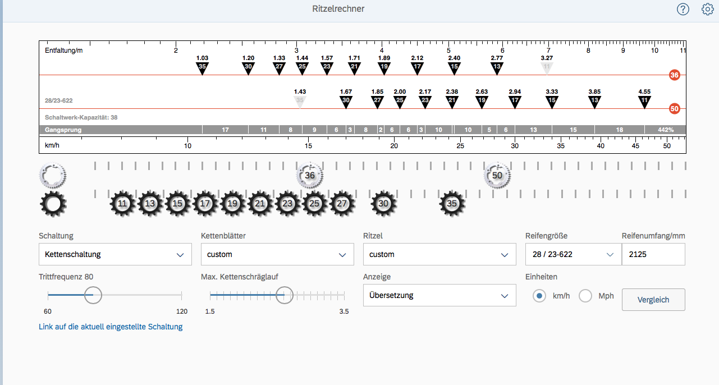Click the 36-tooth chainring gear icon

[x=310, y=175]
